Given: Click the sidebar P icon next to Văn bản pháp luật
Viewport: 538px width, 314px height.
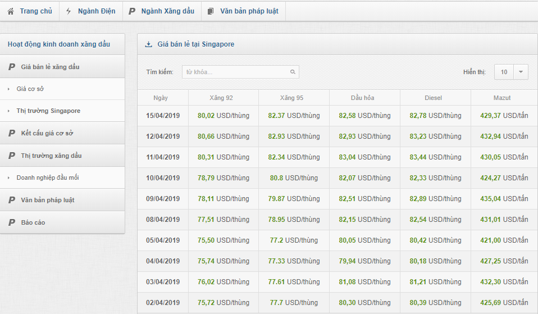Looking at the screenshot, I should pyautogui.click(x=12, y=200).
